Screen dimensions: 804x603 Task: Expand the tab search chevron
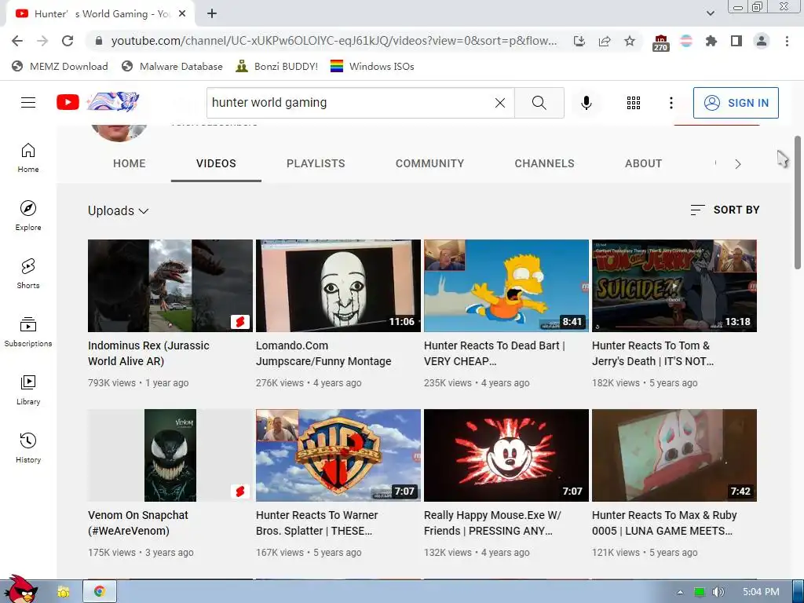710,13
